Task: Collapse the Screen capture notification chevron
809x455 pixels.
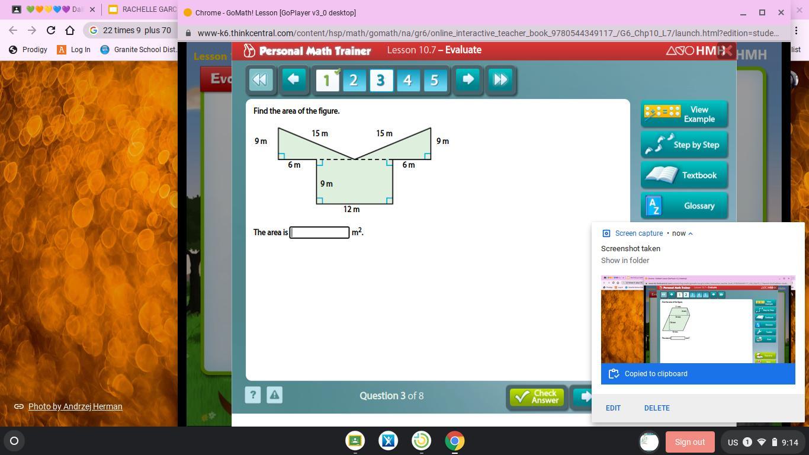Action: [x=691, y=233]
